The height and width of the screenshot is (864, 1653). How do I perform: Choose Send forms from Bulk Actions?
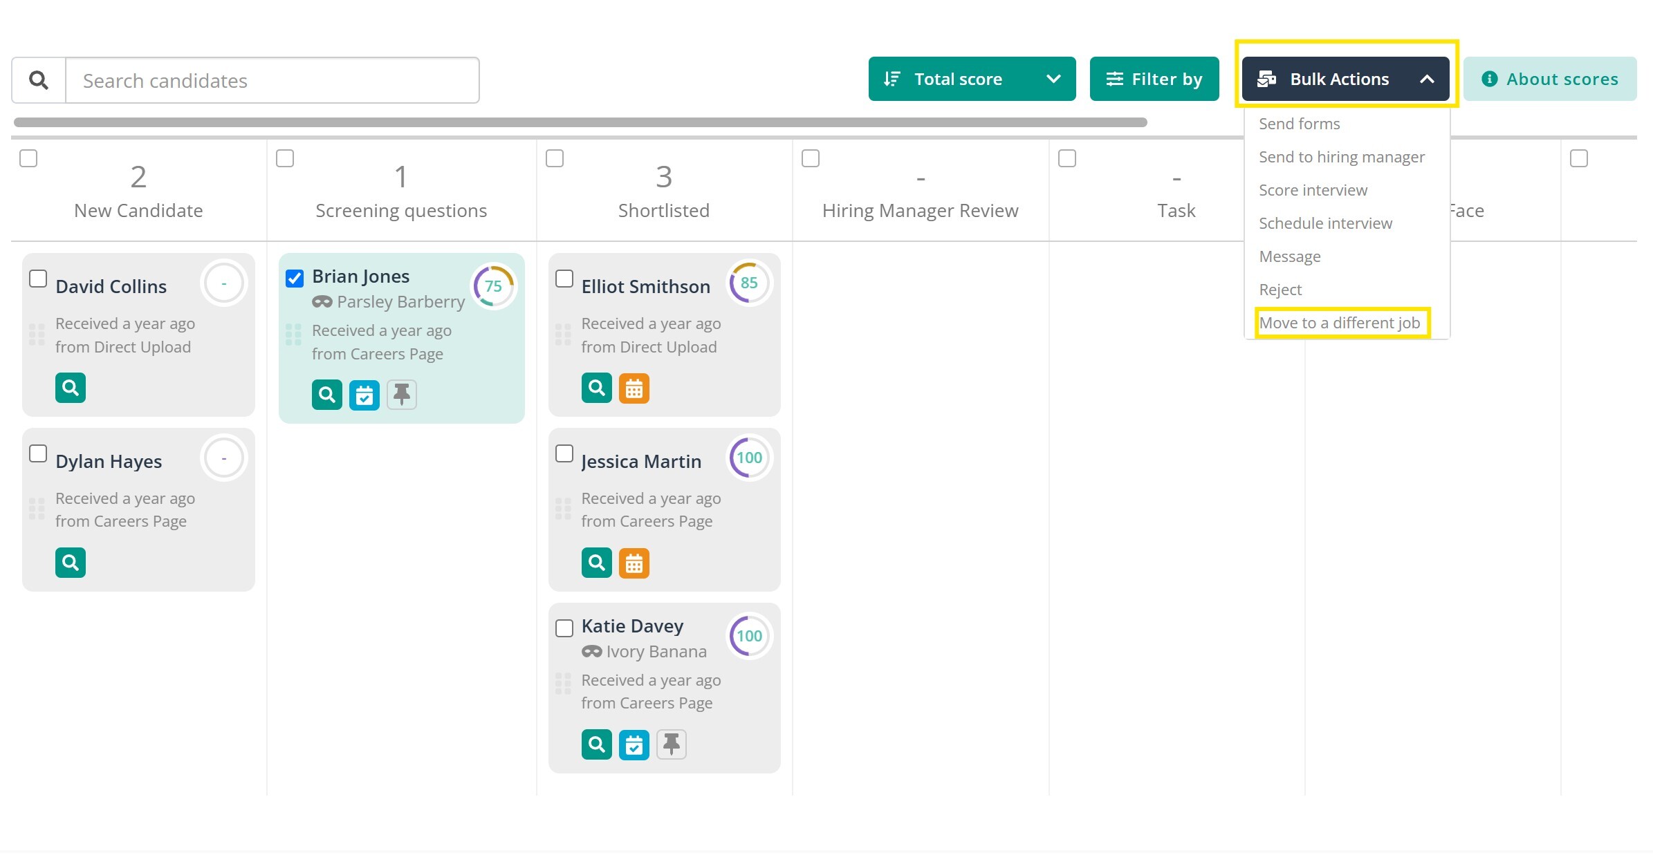1300,124
